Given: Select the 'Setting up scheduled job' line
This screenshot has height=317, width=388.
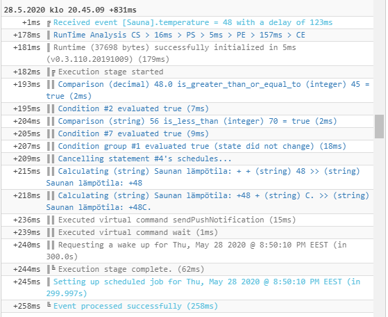Looking at the screenshot, I should tap(187, 288).
